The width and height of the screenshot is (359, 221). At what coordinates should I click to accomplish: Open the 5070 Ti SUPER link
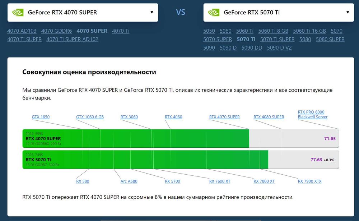pos(277,40)
